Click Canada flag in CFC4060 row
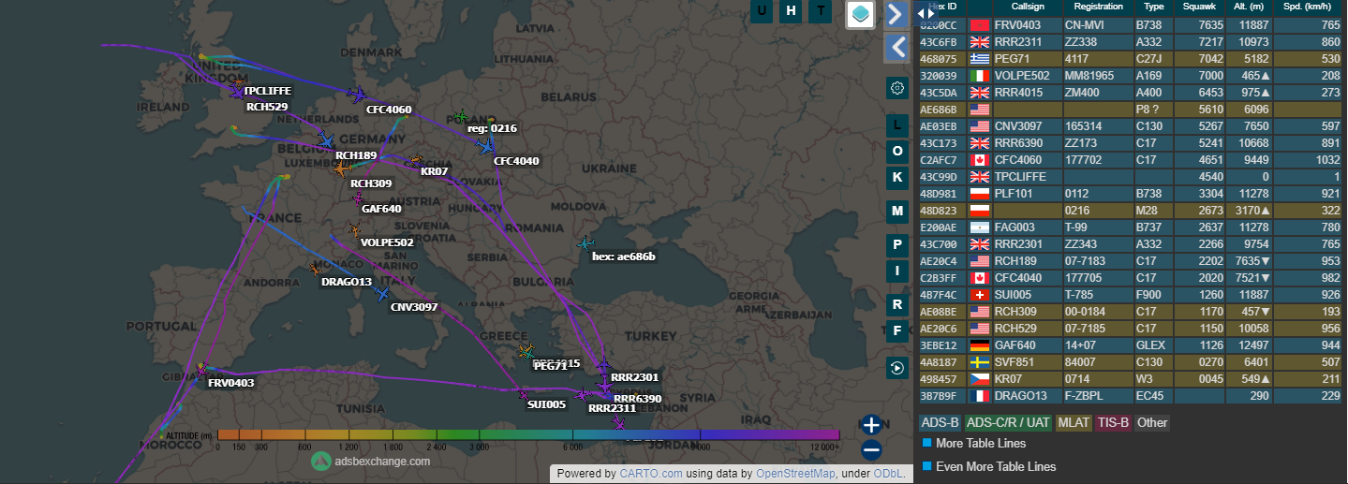1348x484 pixels. point(980,160)
